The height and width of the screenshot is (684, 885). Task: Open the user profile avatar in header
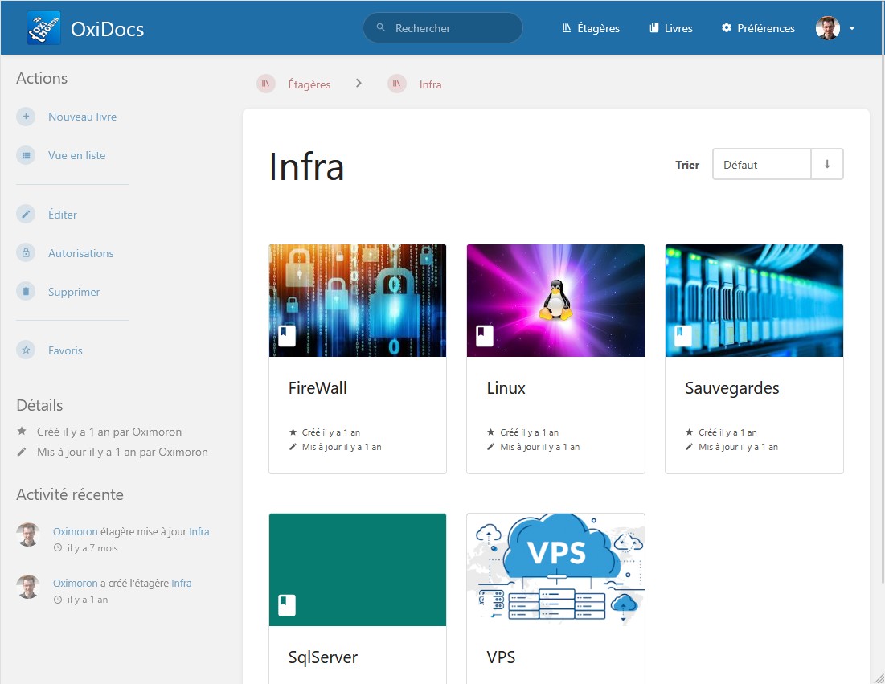click(827, 27)
